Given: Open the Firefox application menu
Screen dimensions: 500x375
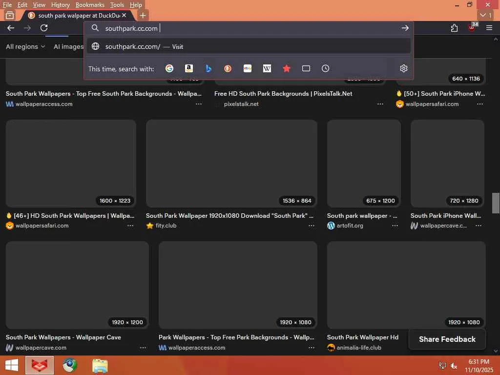Looking at the screenshot, I should [x=489, y=28].
